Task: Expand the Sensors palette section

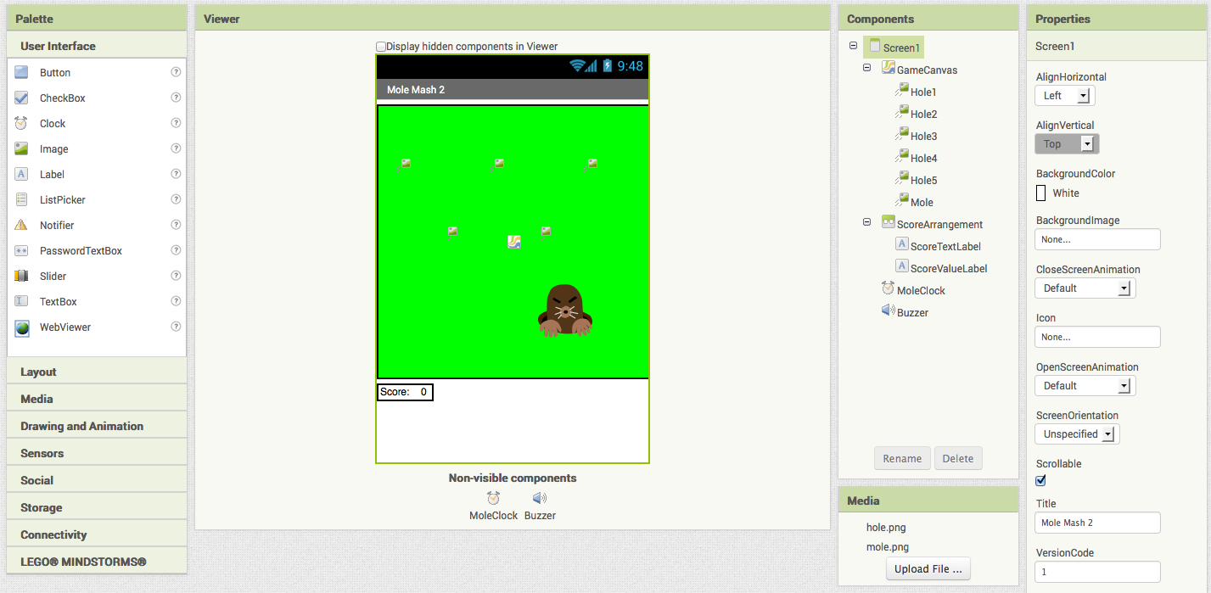Action: [x=97, y=453]
